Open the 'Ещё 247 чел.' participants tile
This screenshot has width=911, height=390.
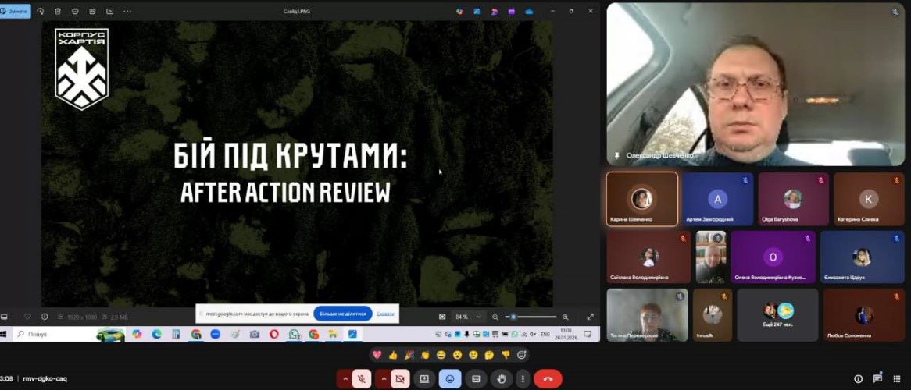tap(777, 315)
